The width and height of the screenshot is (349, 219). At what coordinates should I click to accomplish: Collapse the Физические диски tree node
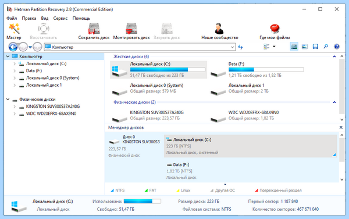[x=8, y=99]
